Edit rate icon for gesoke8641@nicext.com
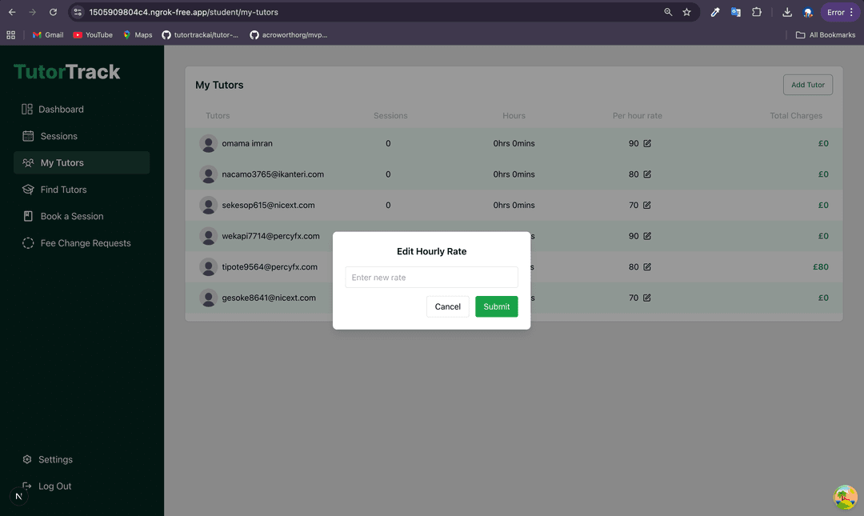Screen dimensions: 864x516 coord(647,298)
